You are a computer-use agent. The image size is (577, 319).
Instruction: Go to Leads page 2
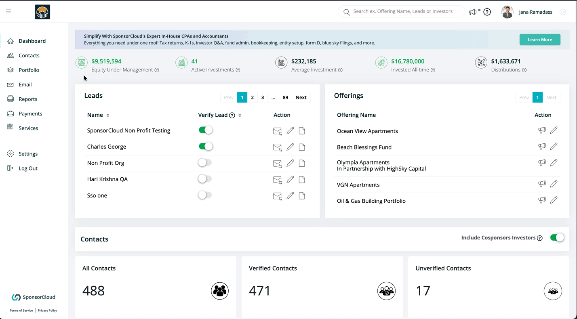[x=252, y=97]
